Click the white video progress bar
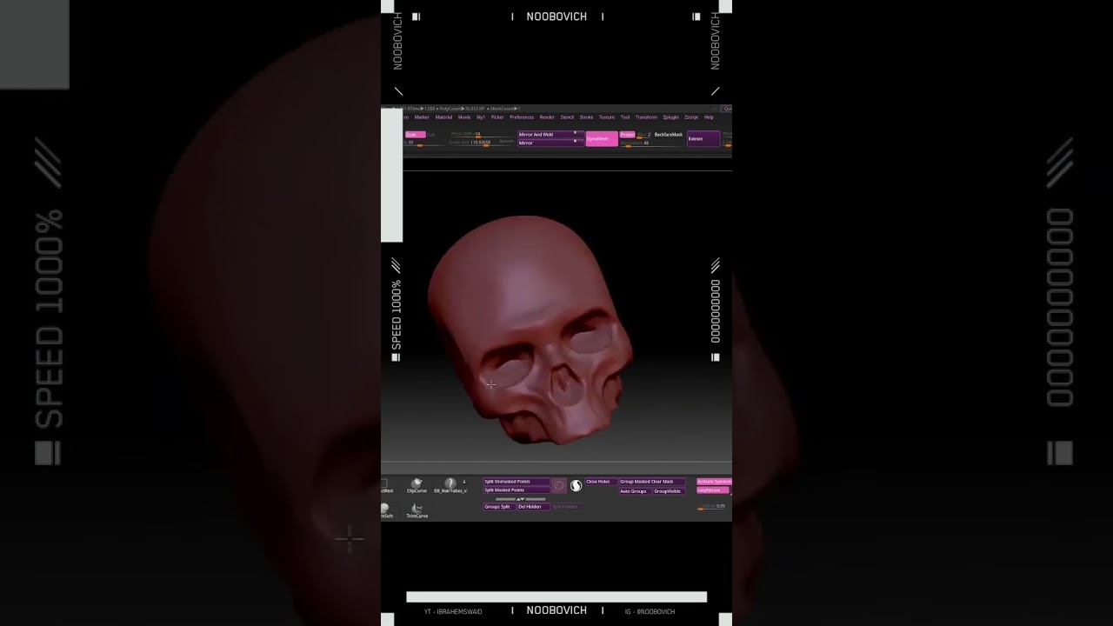Image resolution: width=1113 pixels, height=626 pixels. (x=556, y=597)
